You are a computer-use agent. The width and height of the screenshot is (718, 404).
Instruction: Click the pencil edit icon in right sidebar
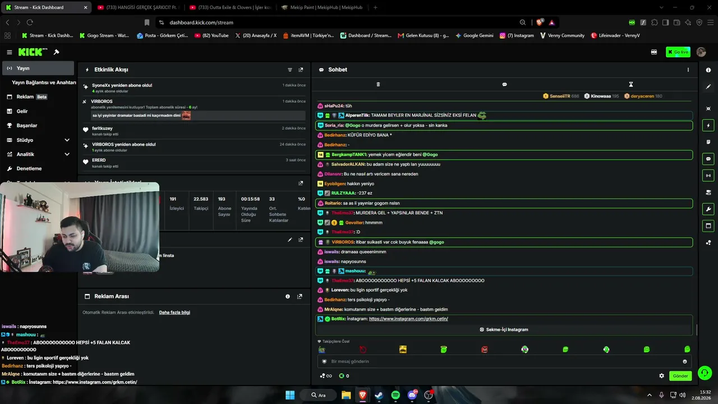click(x=708, y=86)
